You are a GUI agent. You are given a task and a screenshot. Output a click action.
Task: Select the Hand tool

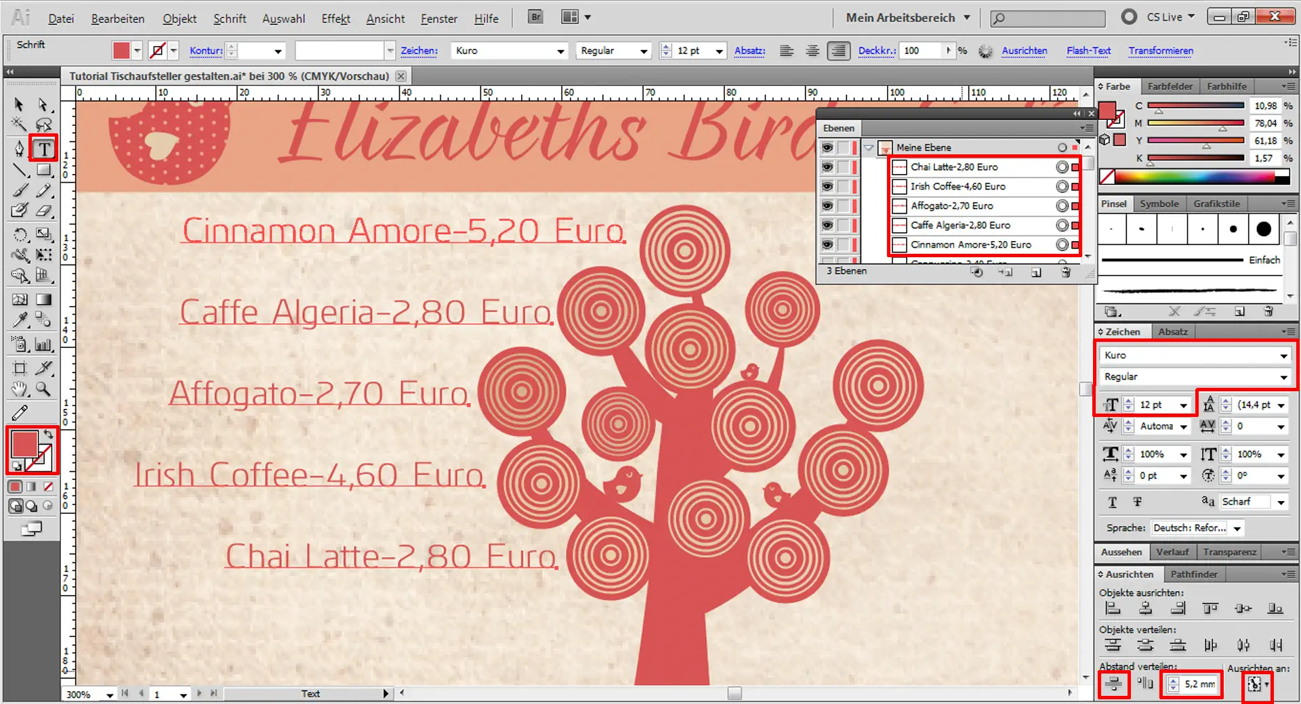click(x=20, y=389)
